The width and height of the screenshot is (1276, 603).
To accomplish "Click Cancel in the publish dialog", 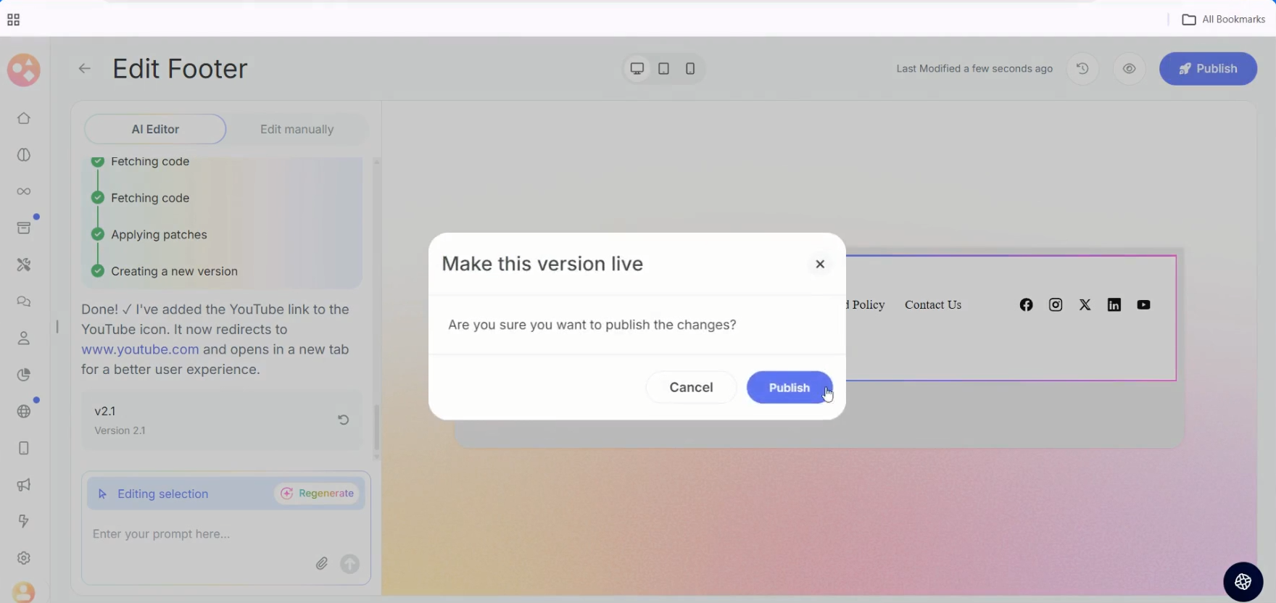I will click(x=691, y=388).
